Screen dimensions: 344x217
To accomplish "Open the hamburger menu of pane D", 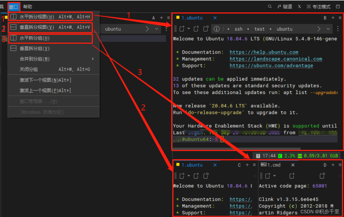I will [x=340, y=165].
